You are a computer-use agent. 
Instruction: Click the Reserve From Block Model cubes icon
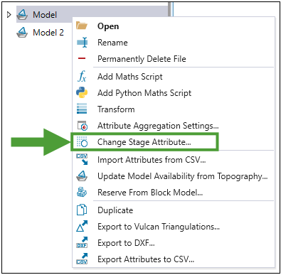click(x=82, y=192)
